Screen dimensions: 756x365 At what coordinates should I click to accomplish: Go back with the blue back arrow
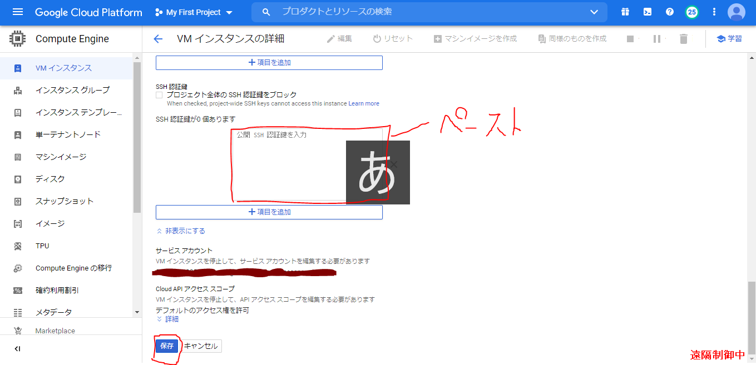click(x=158, y=38)
